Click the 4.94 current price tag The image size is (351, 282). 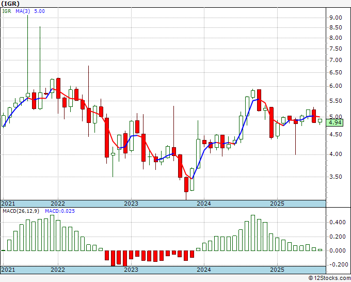pyautogui.click(x=334, y=122)
